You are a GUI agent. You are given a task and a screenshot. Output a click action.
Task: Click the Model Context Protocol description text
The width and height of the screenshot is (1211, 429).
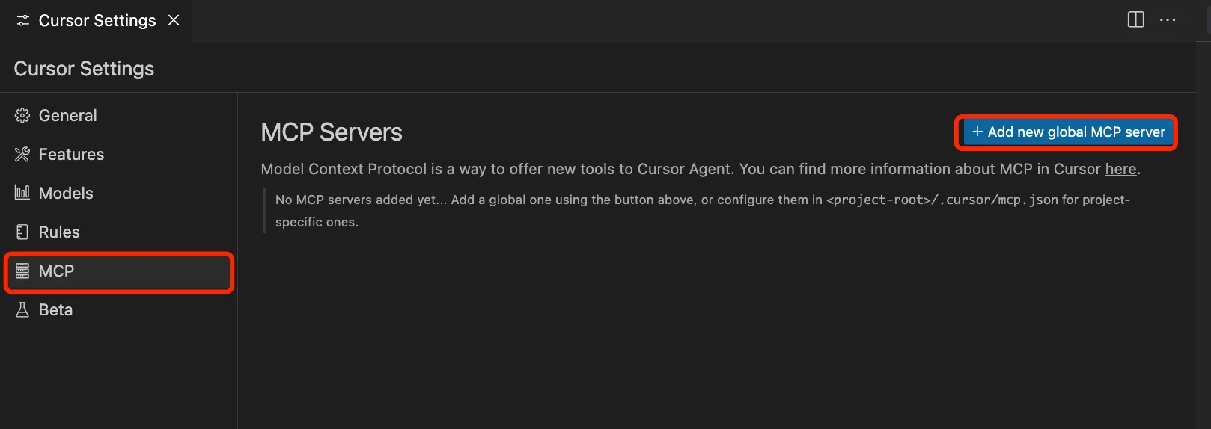(701, 169)
